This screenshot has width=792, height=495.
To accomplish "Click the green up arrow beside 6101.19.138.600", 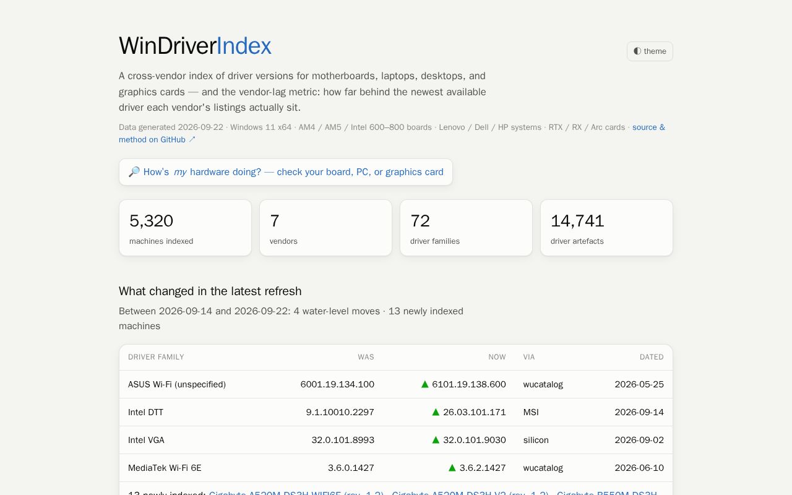I will click(425, 384).
